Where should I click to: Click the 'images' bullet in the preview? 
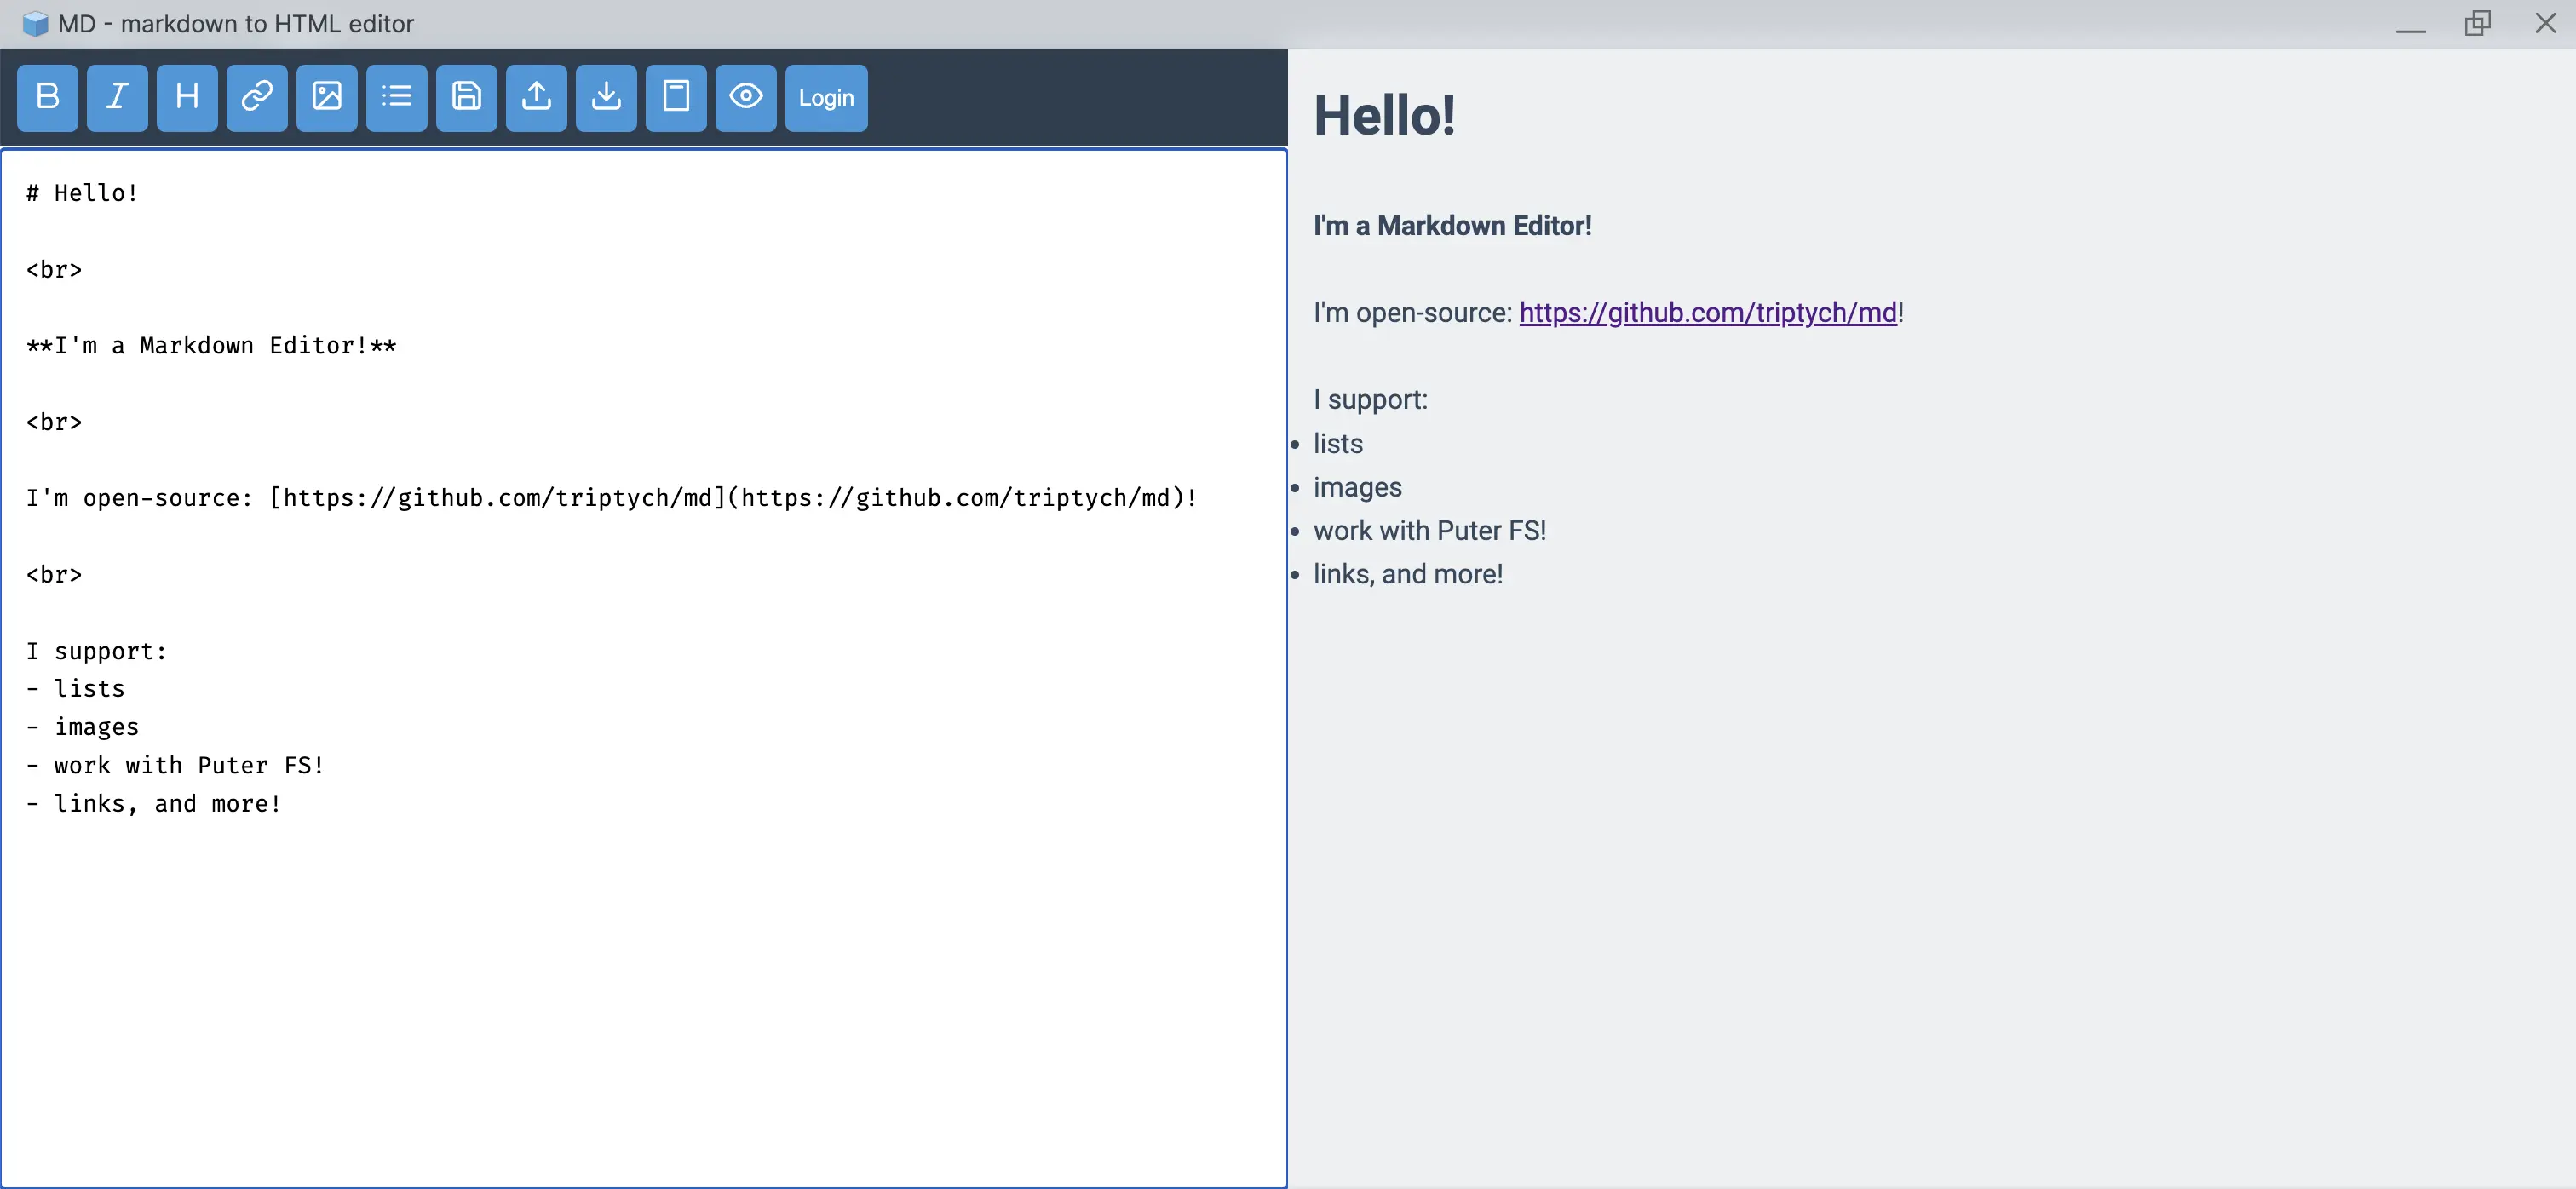pos(1357,487)
